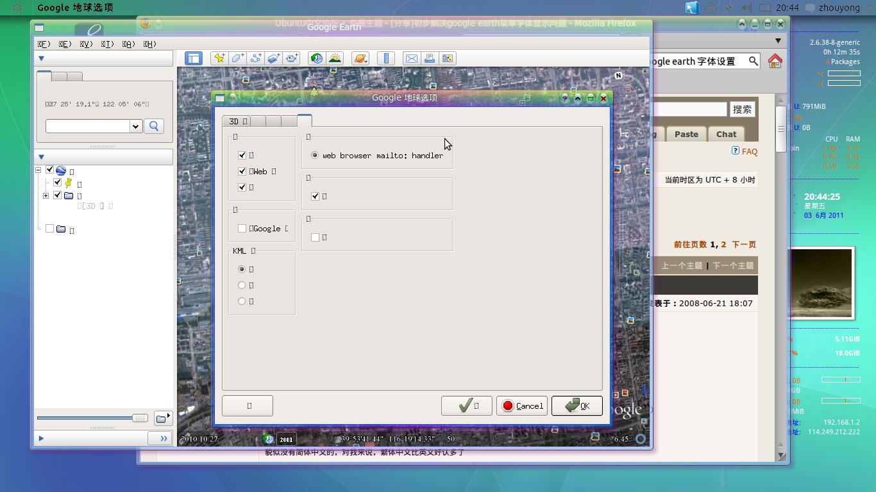Select the ruler measurement tool

click(x=386, y=58)
